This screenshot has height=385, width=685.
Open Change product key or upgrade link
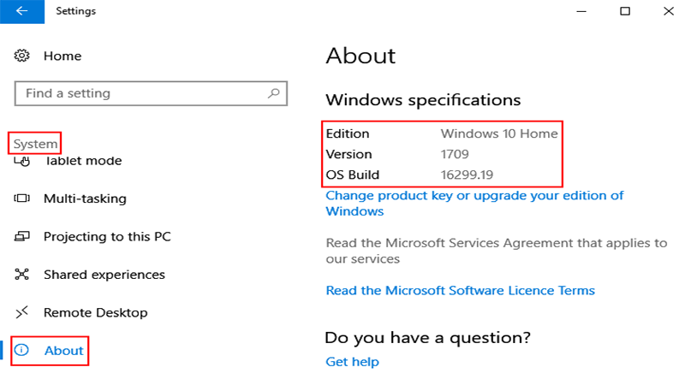[x=474, y=204]
